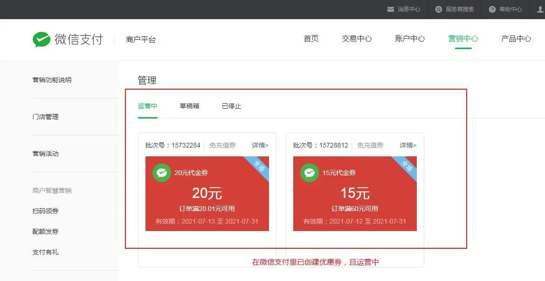Open the 账户中心 navigation item

click(410, 39)
